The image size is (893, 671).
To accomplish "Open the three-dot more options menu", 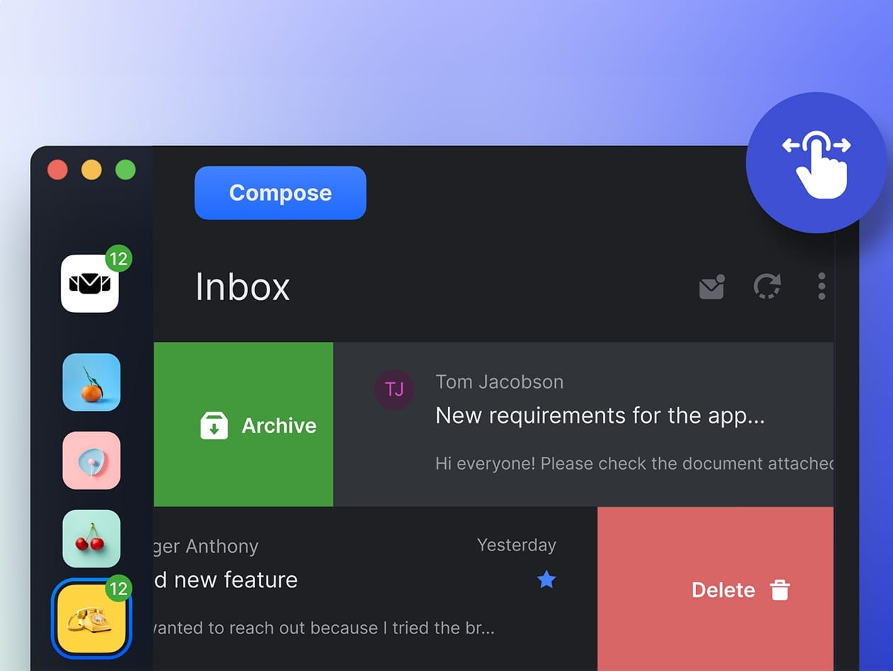I will (x=821, y=287).
